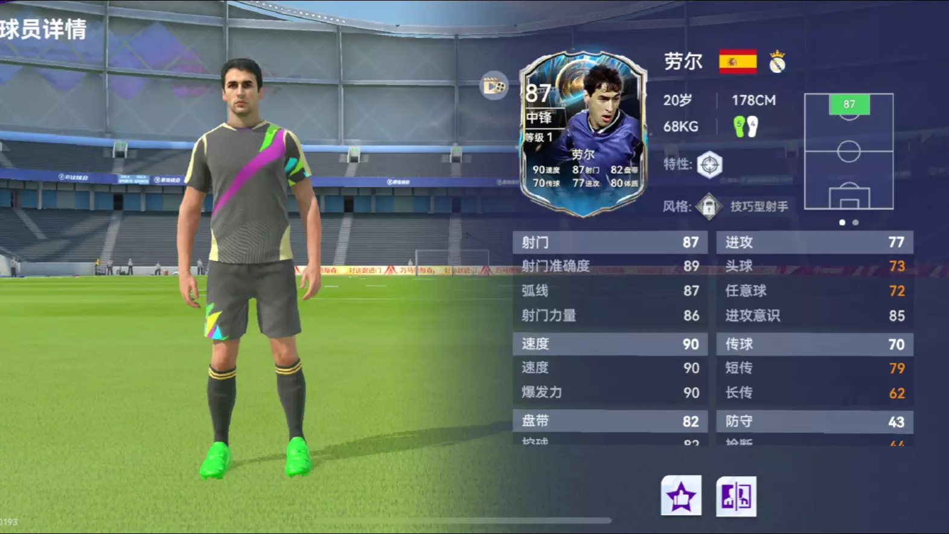Click the 球员详情 page title
949x534 pixels.
(43, 29)
